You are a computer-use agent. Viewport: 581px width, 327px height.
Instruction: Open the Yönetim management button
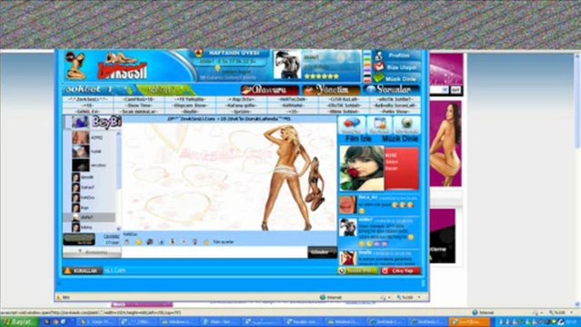[x=331, y=90]
